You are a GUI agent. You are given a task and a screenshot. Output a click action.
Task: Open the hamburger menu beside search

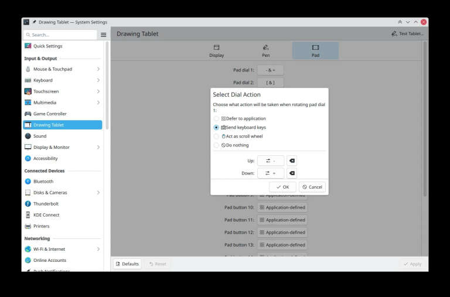(x=103, y=35)
